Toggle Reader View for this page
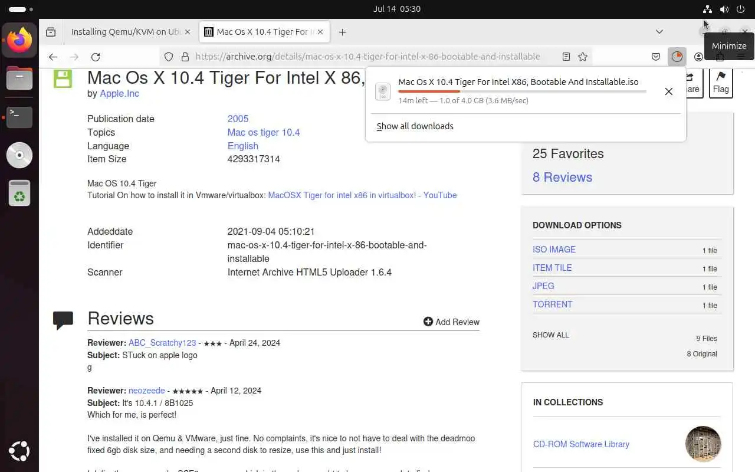The width and height of the screenshot is (755, 472). (x=566, y=57)
